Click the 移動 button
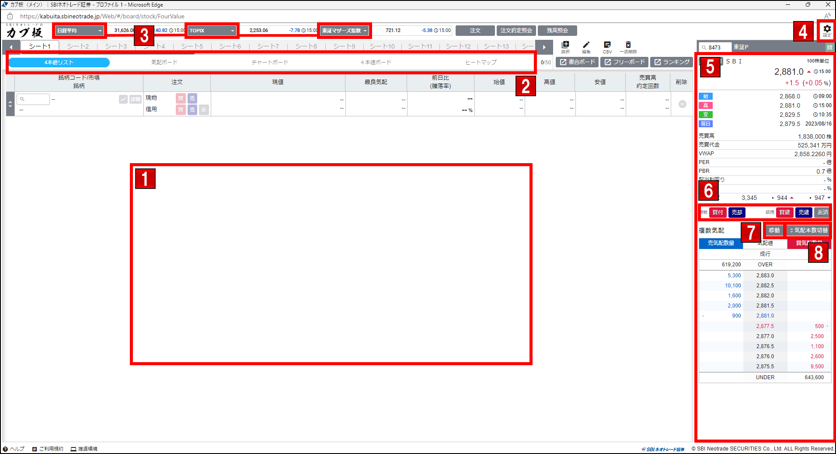Screen dimensions: 836x454 pos(774,230)
